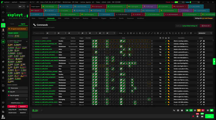Click the magnifier role filter icon
The height and width of the screenshot is (120, 216).
click(170, 33)
